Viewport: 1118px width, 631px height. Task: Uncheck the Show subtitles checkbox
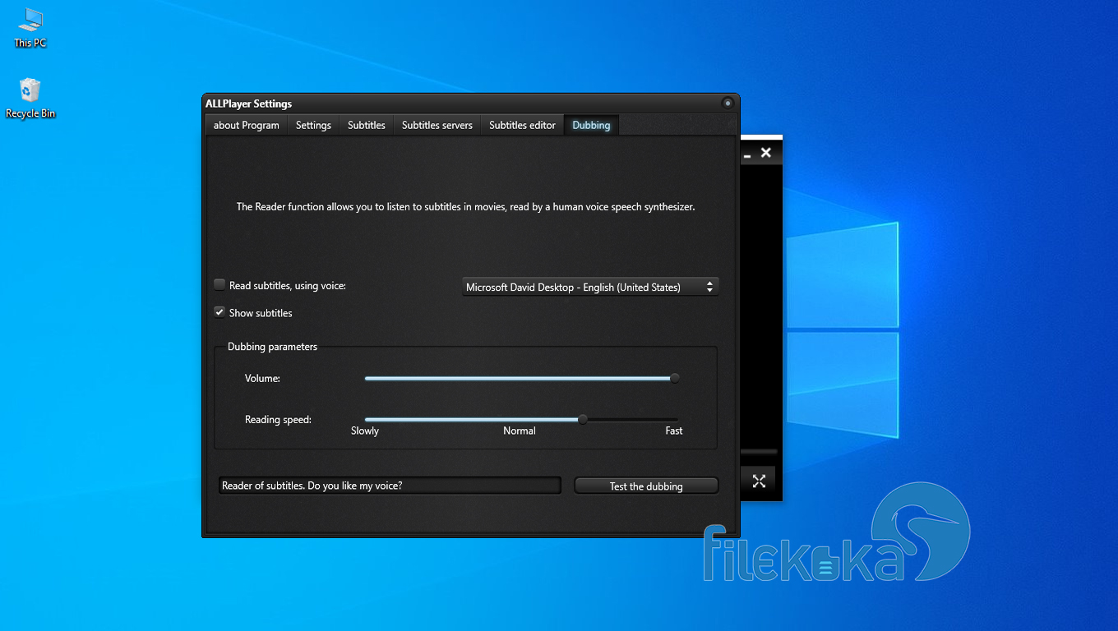219,312
